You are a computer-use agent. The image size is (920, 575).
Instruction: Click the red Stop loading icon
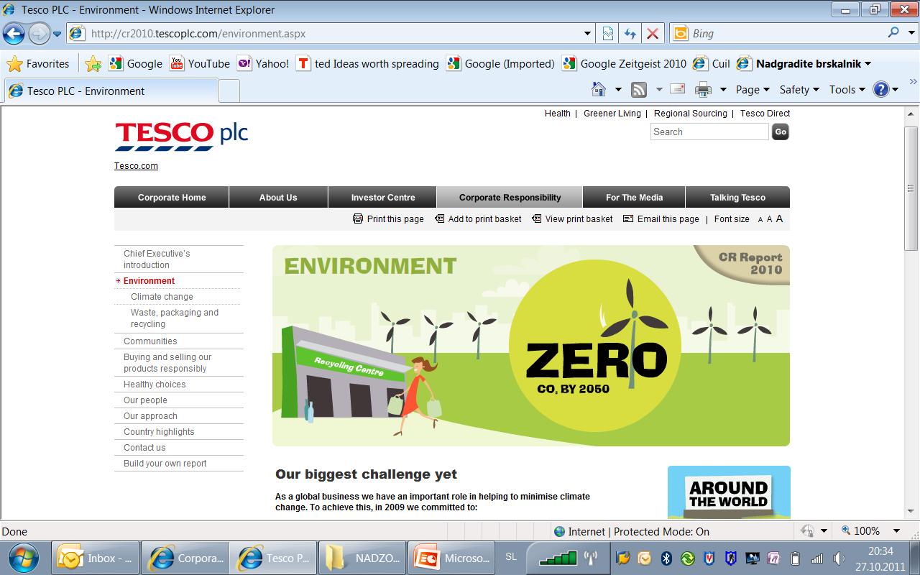coord(653,33)
